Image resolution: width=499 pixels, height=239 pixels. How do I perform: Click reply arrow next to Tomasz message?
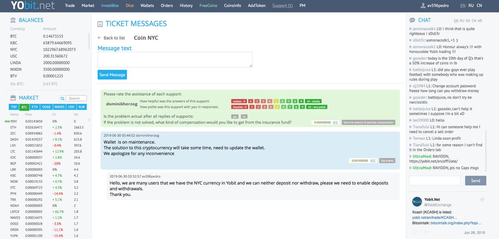tap(410, 138)
